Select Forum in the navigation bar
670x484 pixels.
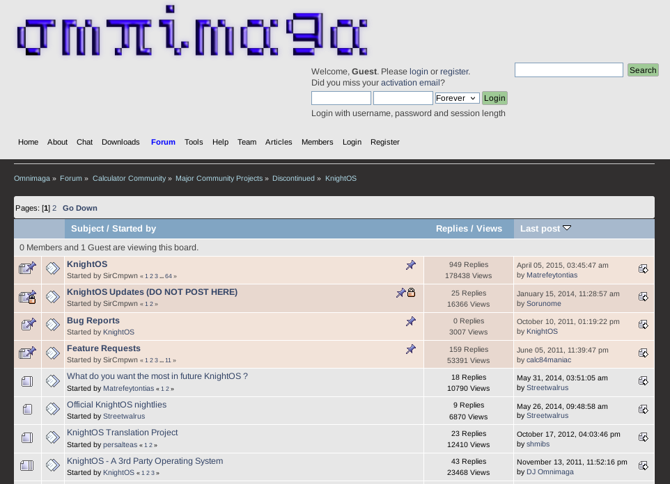point(163,142)
